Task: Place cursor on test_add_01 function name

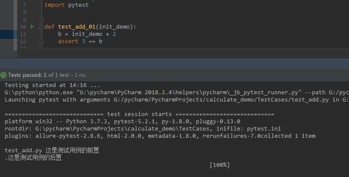Action: (x=77, y=27)
